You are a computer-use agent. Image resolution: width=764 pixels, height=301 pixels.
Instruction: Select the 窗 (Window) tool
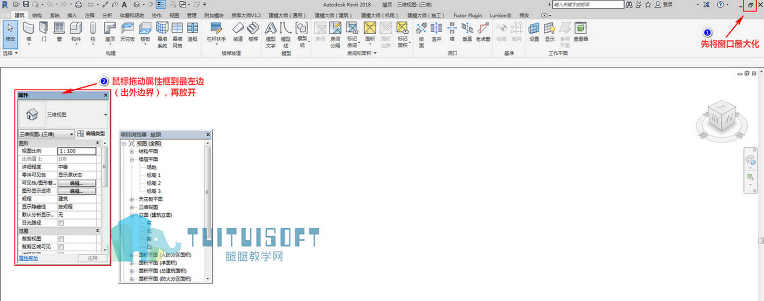point(60,32)
